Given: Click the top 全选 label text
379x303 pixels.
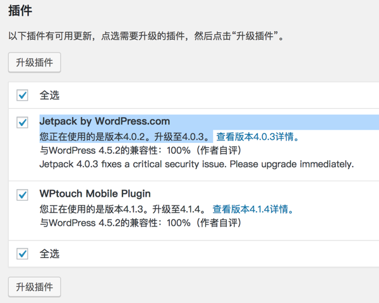Looking at the screenshot, I should pyautogui.click(x=49, y=95).
